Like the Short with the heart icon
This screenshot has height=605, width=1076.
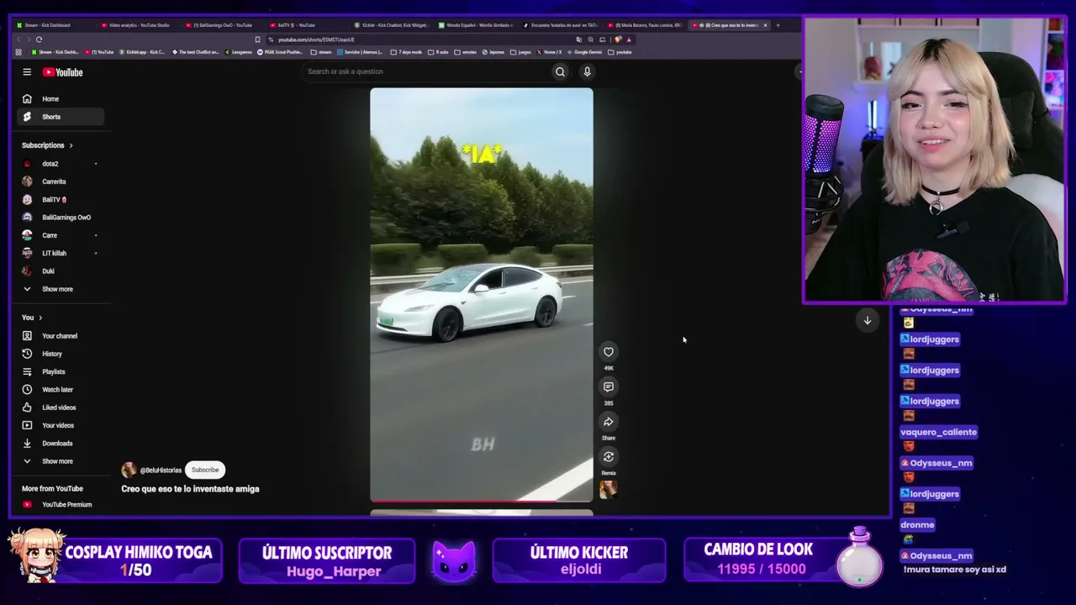pyautogui.click(x=609, y=352)
